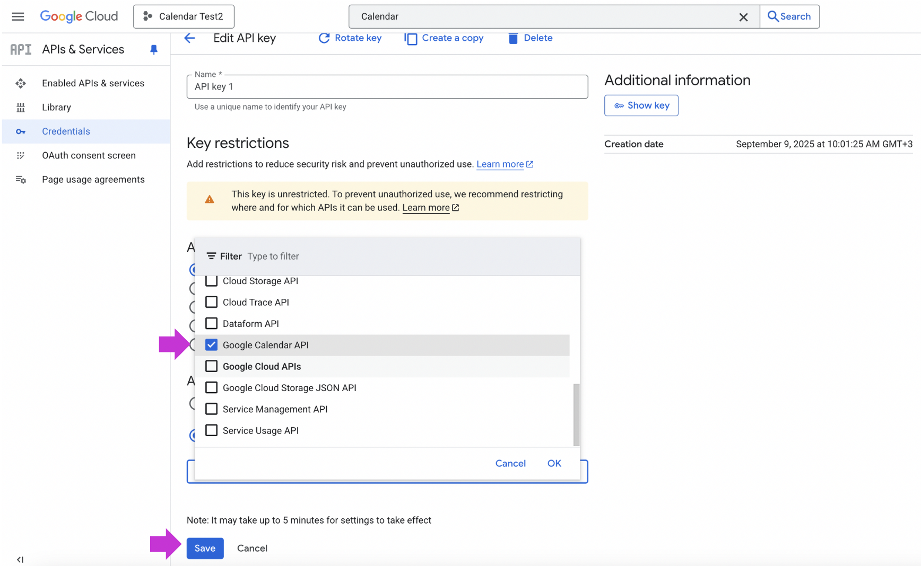Open the Calendar Test2 project selector

click(184, 16)
